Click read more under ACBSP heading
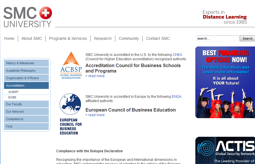Screen dimensions: 255x164 pyautogui.click(x=96, y=76)
